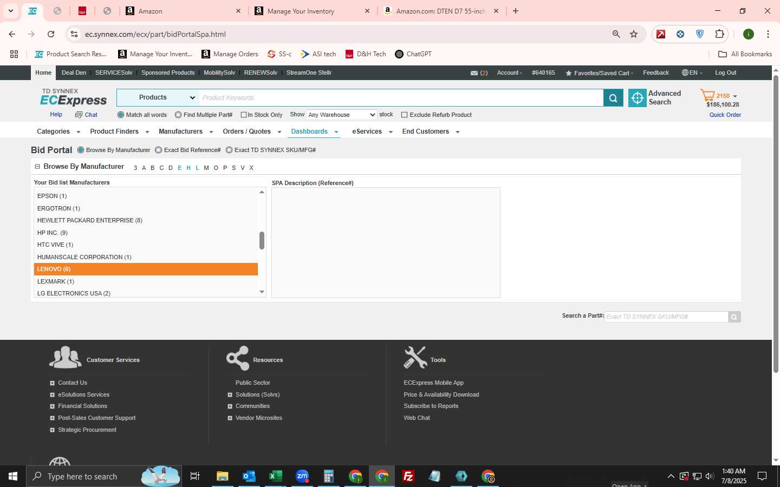Select Exact TD SYNNEX SKU/MFG# radio
Screen dimensions: 780x487
229,150
